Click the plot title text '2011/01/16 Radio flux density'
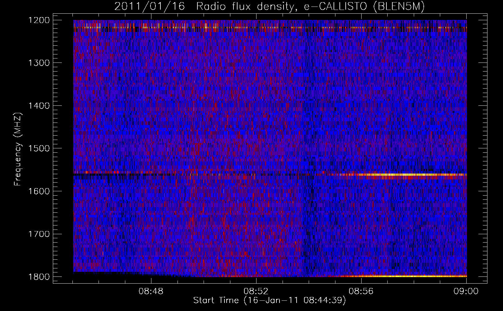503x311 pixels. (x=204, y=7)
